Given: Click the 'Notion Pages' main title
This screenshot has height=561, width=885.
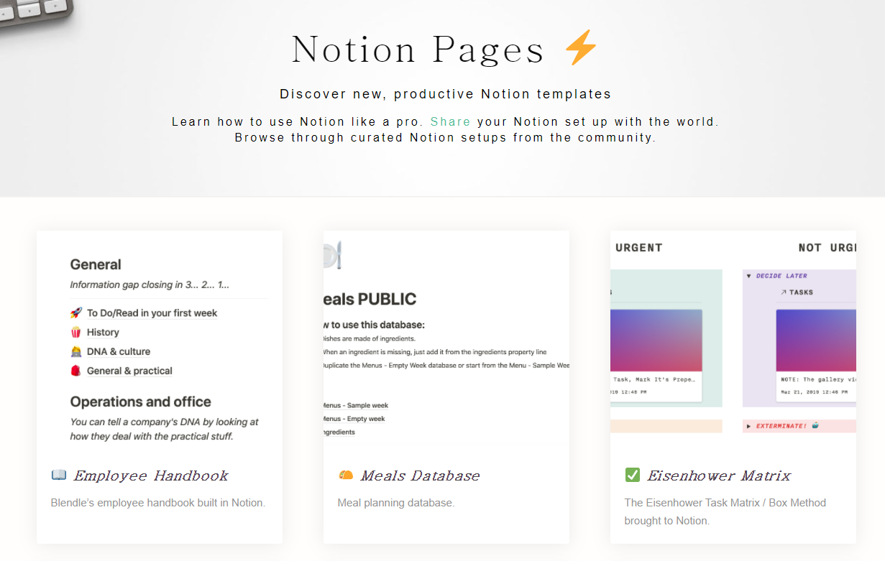Looking at the screenshot, I should 418,50.
